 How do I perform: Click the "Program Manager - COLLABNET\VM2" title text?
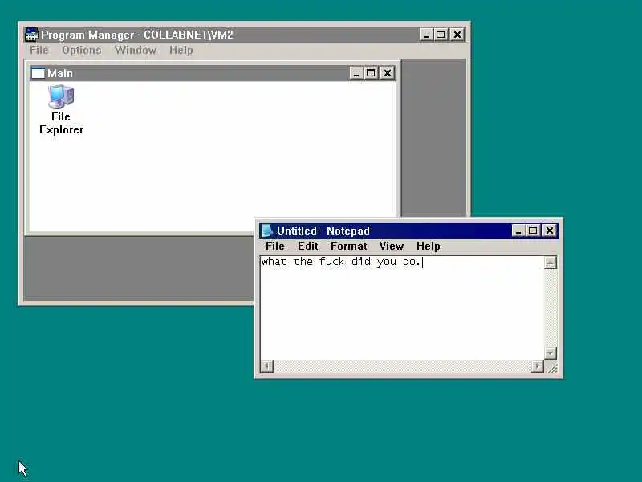136,35
